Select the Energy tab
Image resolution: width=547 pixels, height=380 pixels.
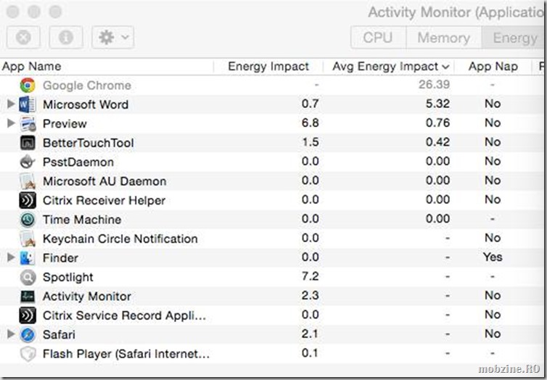(x=514, y=37)
